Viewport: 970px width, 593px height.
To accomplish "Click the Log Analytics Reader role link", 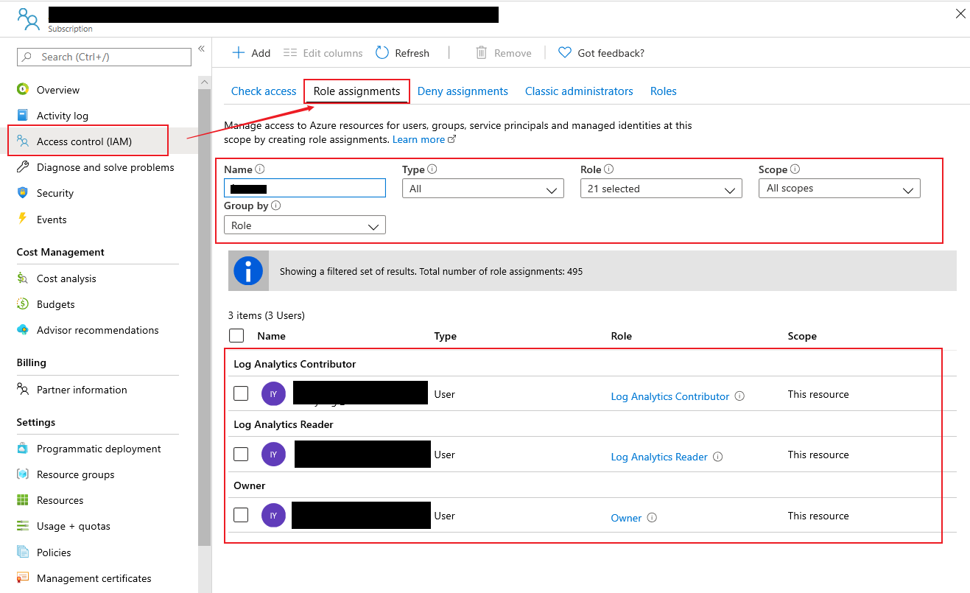I will [x=659, y=457].
